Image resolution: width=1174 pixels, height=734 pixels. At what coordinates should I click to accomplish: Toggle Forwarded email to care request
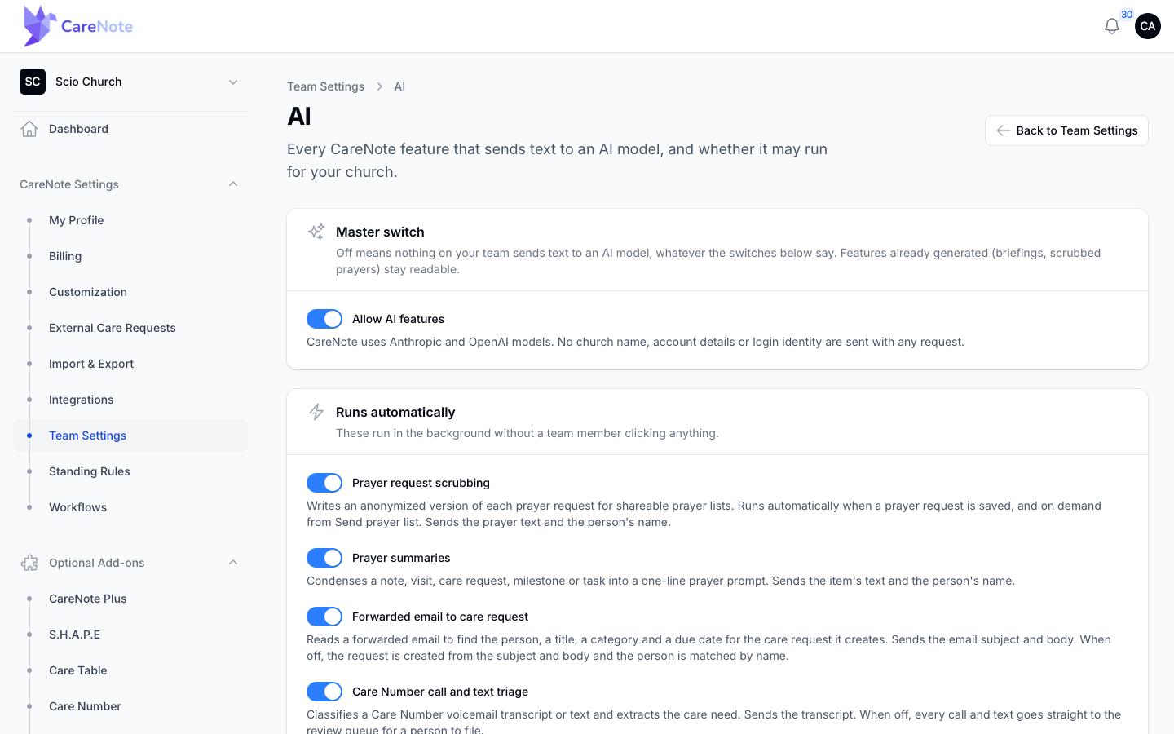(x=324, y=617)
